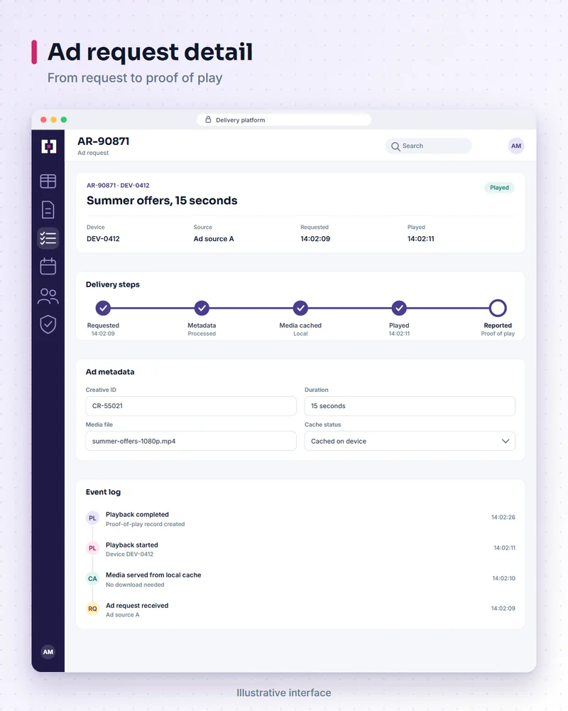Click the Event log heading
This screenshot has height=711, width=568.
[x=103, y=492]
